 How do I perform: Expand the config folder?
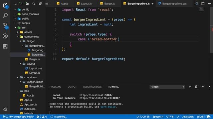[15, 10]
